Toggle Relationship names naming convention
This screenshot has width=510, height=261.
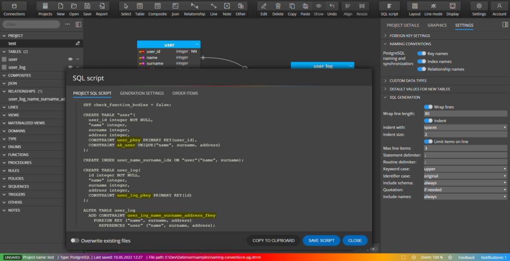pyautogui.click(x=421, y=69)
